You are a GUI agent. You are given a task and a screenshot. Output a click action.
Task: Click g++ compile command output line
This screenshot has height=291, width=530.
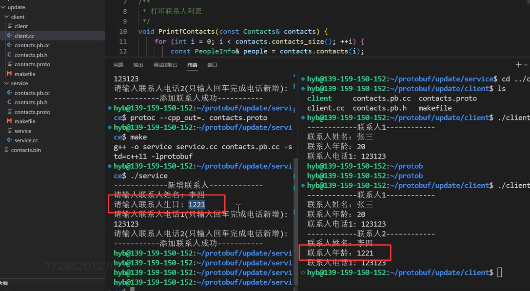click(203, 152)
